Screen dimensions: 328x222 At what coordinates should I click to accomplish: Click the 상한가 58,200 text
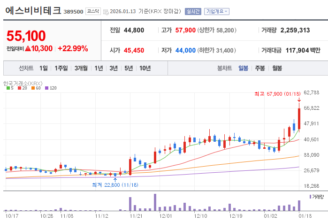pos(217,30)
